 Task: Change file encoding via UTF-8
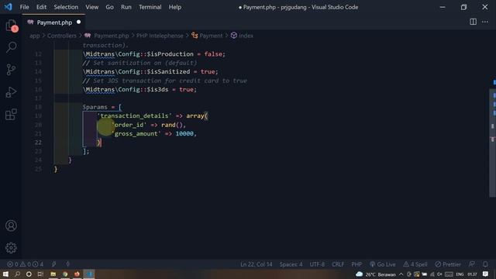pyautogui.click(x=317, y=264)
